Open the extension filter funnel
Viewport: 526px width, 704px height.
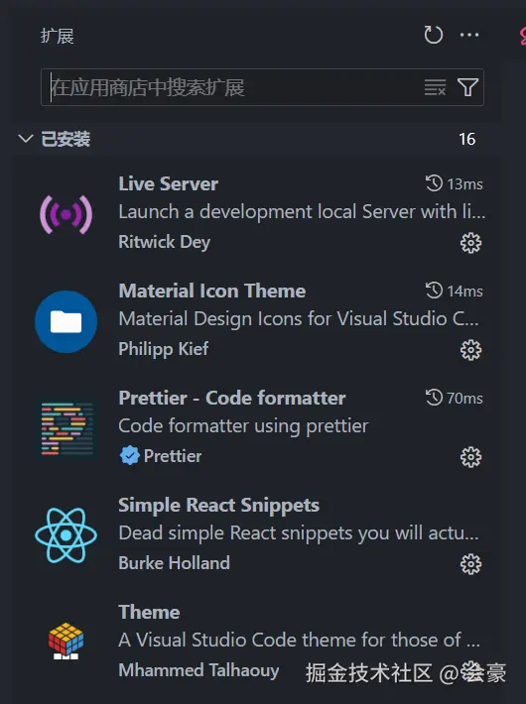pyautogui.click(x=467, y=87)
